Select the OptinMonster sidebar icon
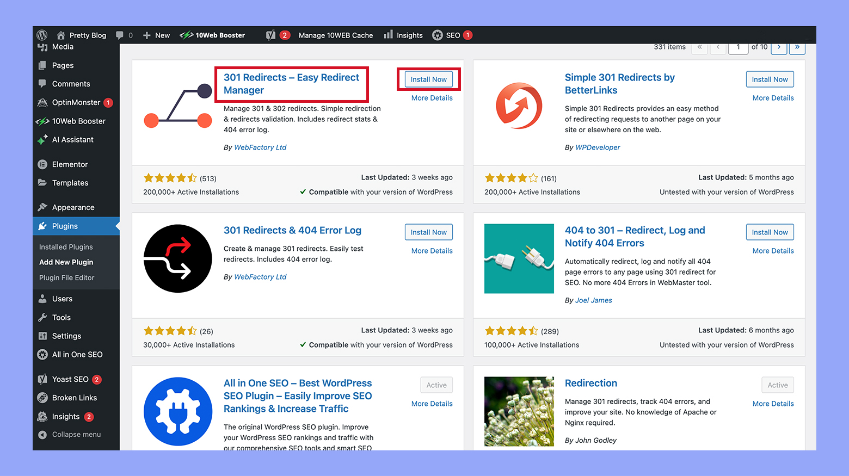 click(43, 102)
